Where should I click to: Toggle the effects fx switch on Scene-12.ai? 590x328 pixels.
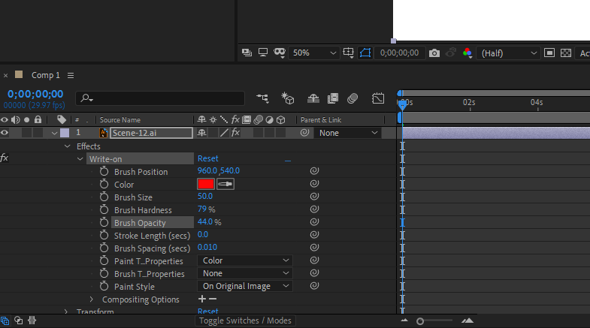235,133
